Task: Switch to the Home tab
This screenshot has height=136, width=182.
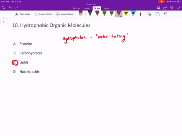Action: tap(76, 8)
